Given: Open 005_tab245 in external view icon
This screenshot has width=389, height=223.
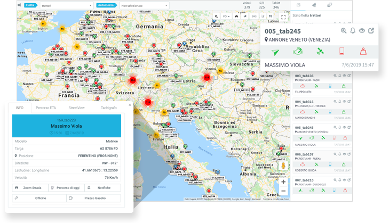Looking at the screenshot, I should (x=371, y=30).
